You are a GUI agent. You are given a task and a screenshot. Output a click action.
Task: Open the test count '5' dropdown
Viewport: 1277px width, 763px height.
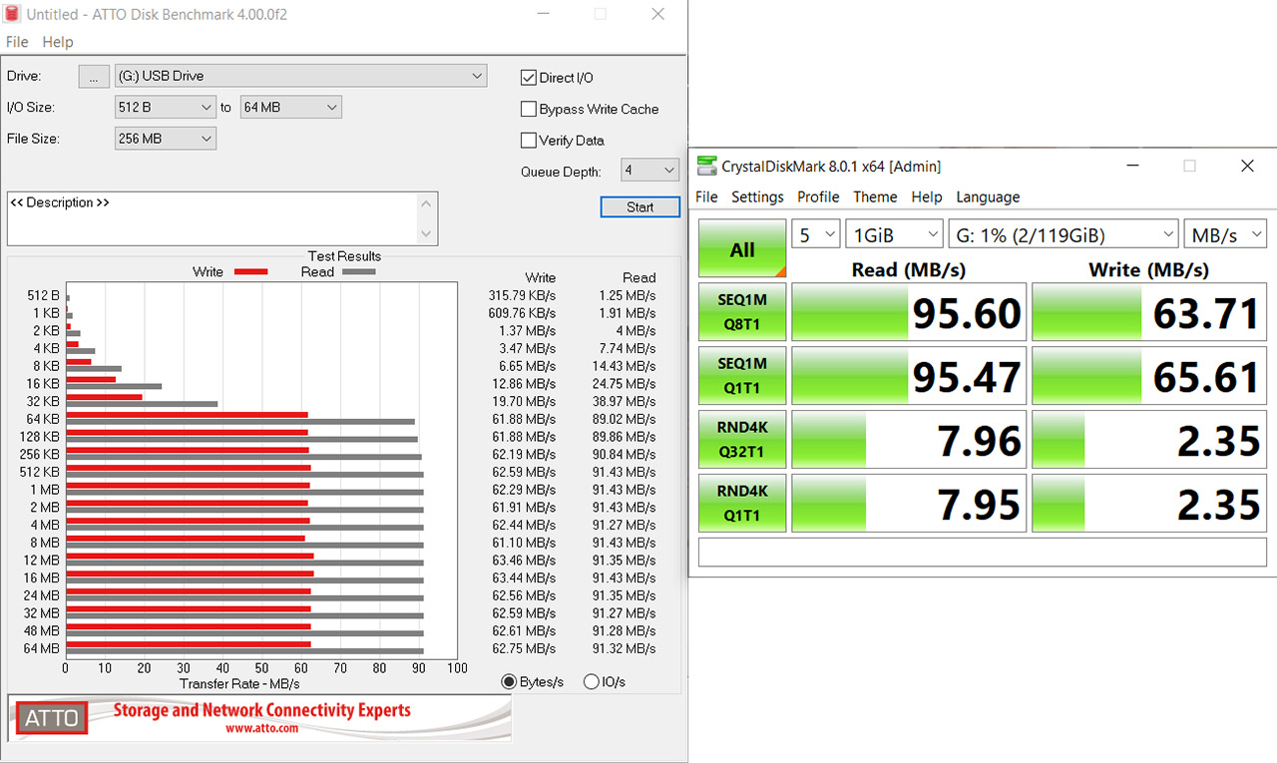(816, 235)
